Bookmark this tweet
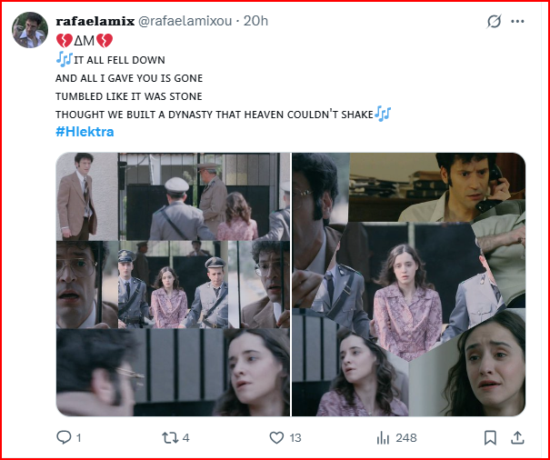This screenshot has width=550, height=460. coord(490,437)
